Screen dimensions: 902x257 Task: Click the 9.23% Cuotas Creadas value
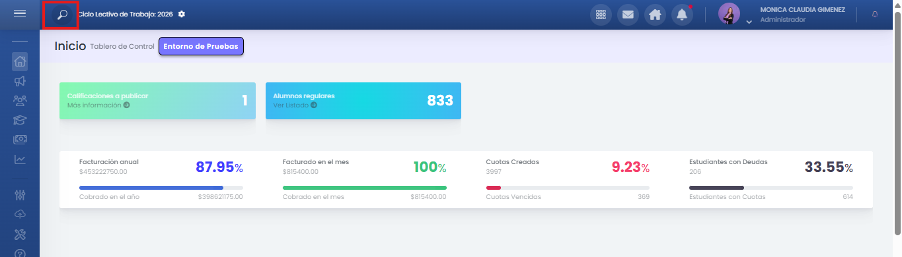pyautogui.click(x=630, y=167)
